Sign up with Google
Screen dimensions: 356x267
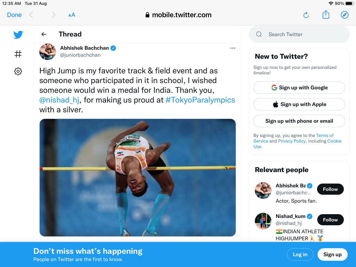click(x=299, y=88)
